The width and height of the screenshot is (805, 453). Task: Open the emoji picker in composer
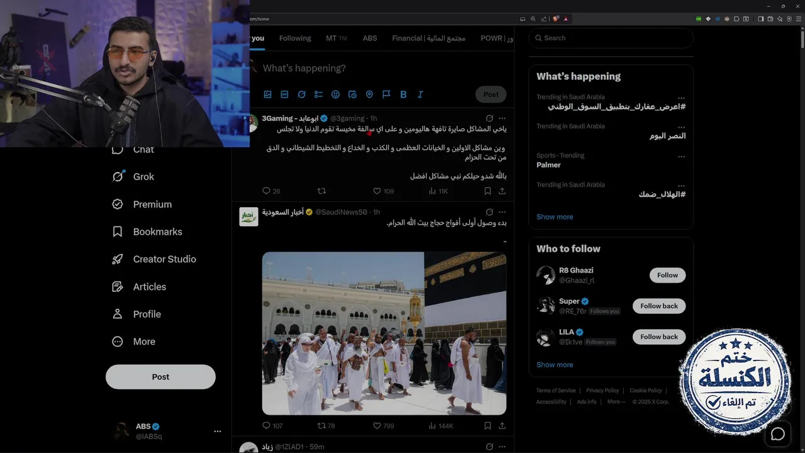[x=335, y=94]
